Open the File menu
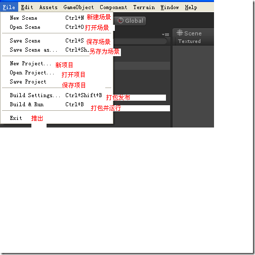The width and height of the screenshot is (255, 255). click(9, 7)
